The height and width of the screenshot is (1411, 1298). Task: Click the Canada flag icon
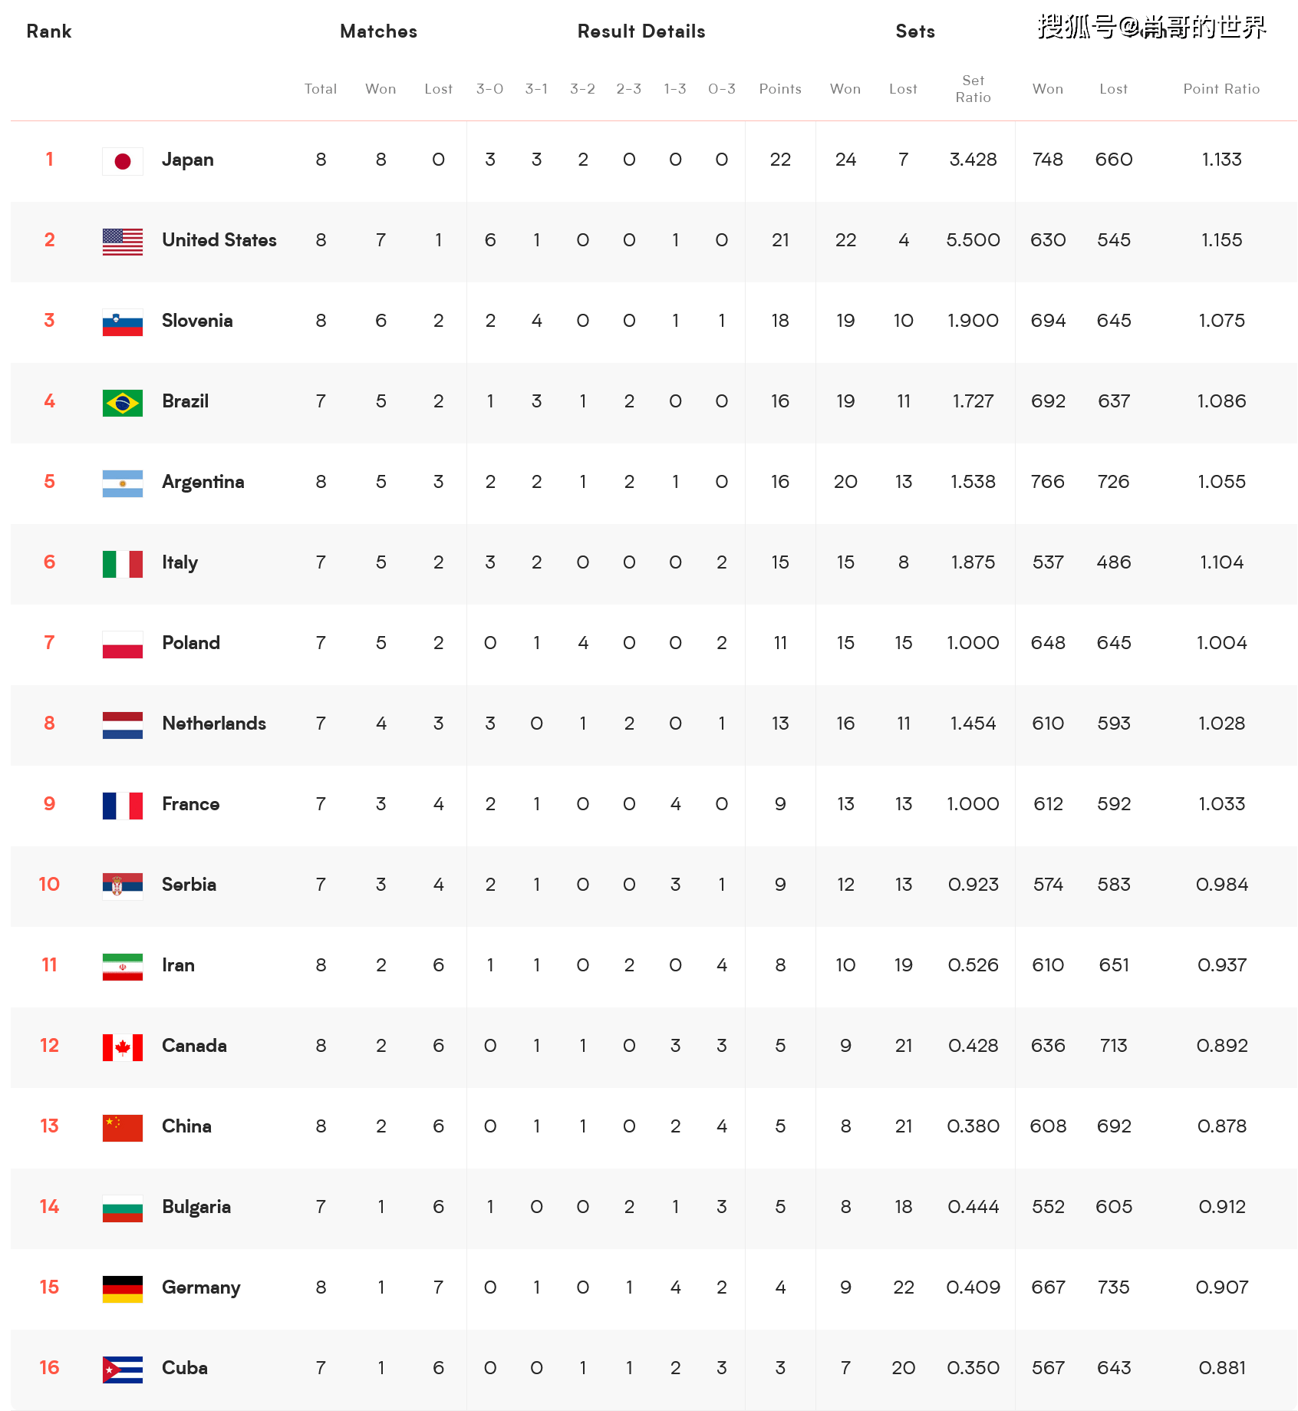[x=123, y=1047]
